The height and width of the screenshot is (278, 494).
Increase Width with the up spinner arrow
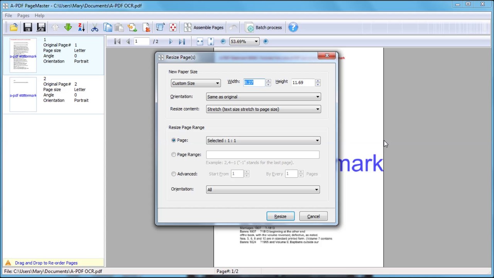tap(268, 81)
